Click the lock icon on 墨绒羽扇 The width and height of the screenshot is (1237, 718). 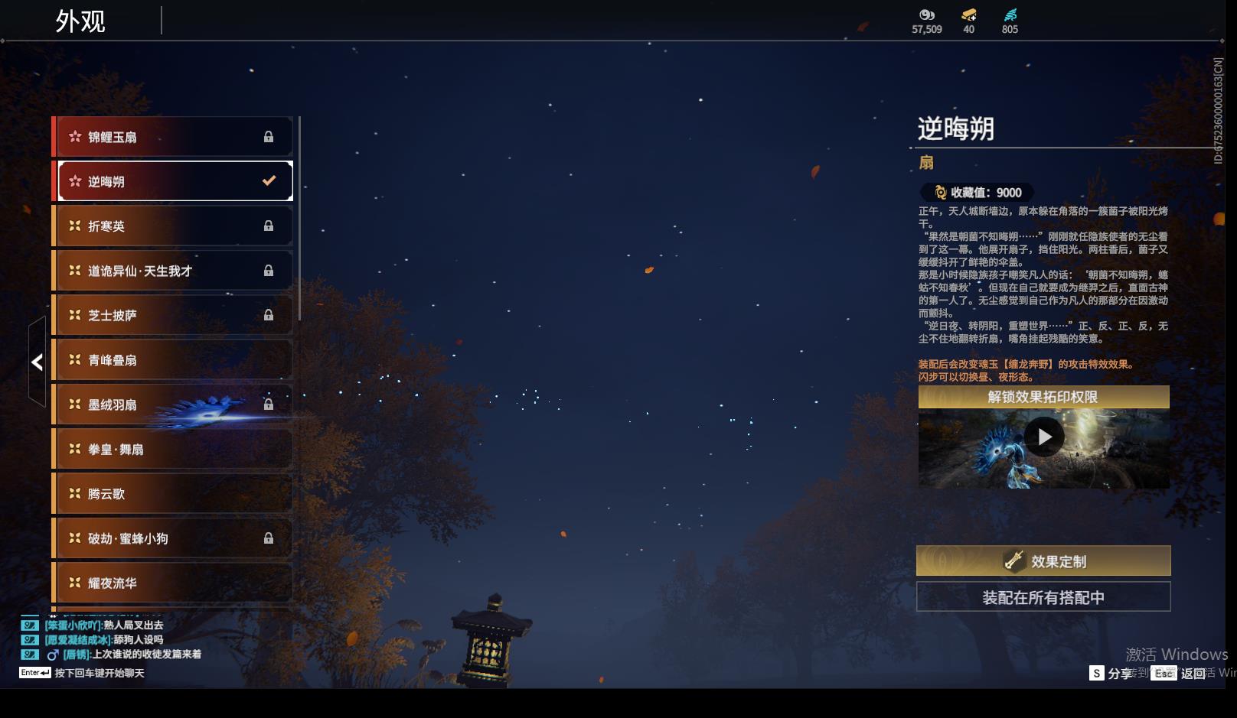pyautogui.click(x=269, y=404)
